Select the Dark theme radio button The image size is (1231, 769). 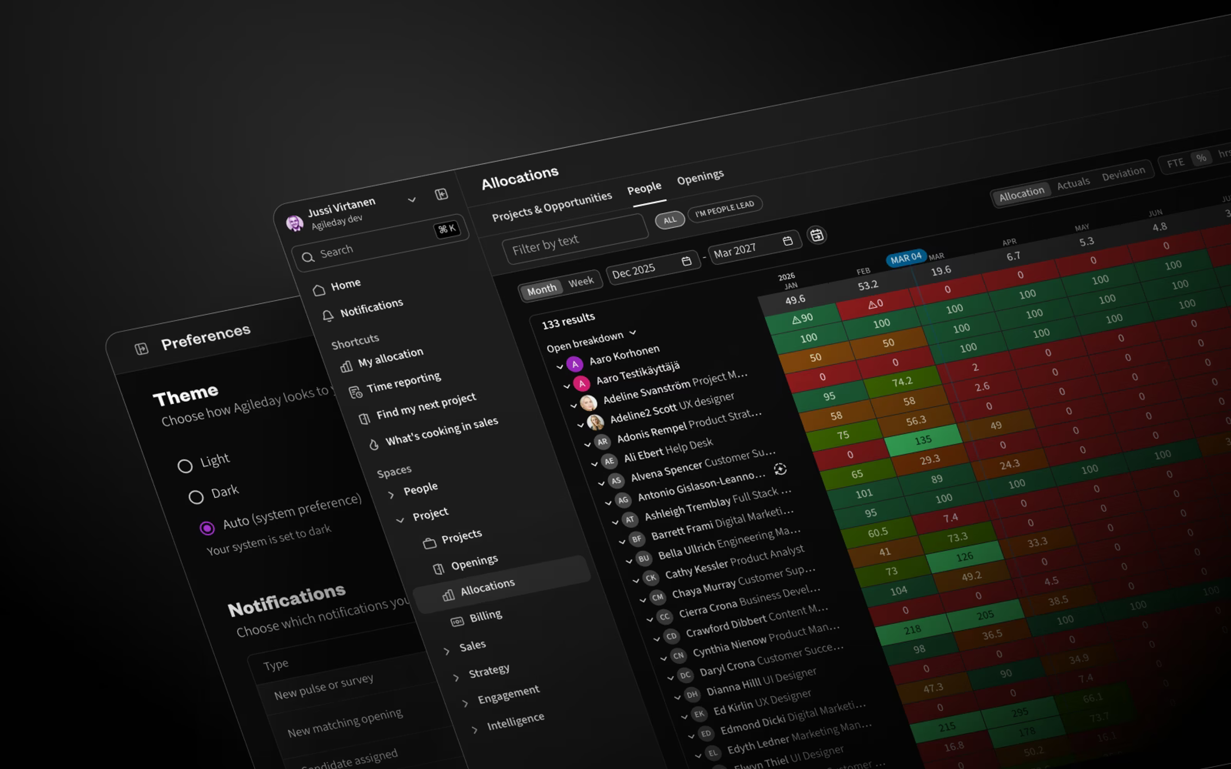point(196,497)
